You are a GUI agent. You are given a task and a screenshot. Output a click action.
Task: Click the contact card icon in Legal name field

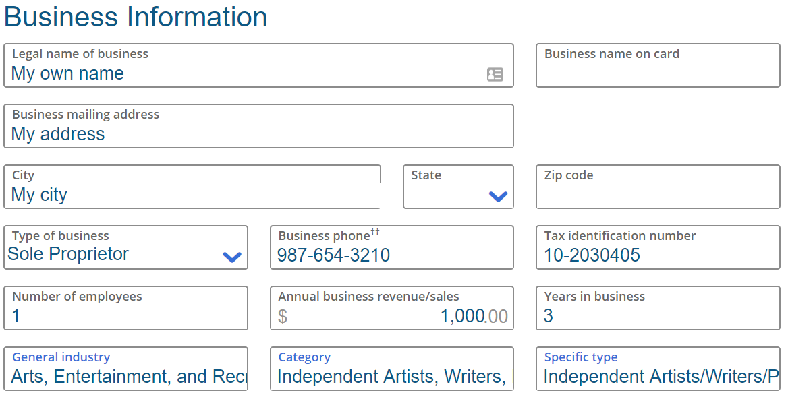(495, 74)
